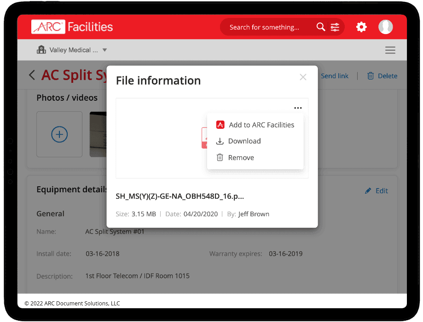The height and width of the screenshot is (322, 423).
Task: Click the plus icon to add photos
Action: [59, 134]
